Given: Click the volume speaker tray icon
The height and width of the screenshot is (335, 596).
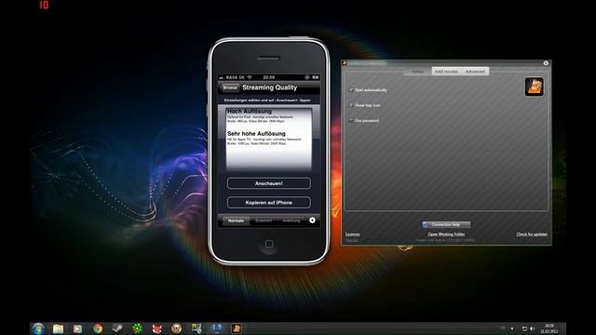Looking at the screenshot, I should 532,328.
